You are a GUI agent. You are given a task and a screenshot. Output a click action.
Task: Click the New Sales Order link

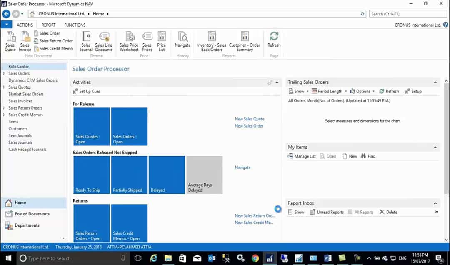pos(249,126)
